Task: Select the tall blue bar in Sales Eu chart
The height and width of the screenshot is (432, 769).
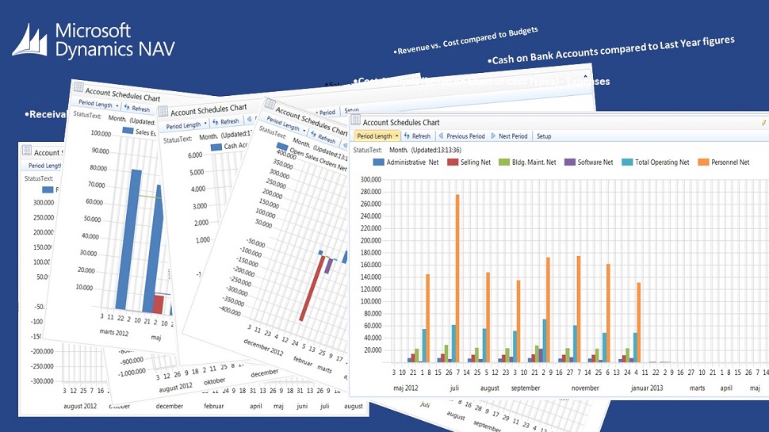Action: point(129,239)
